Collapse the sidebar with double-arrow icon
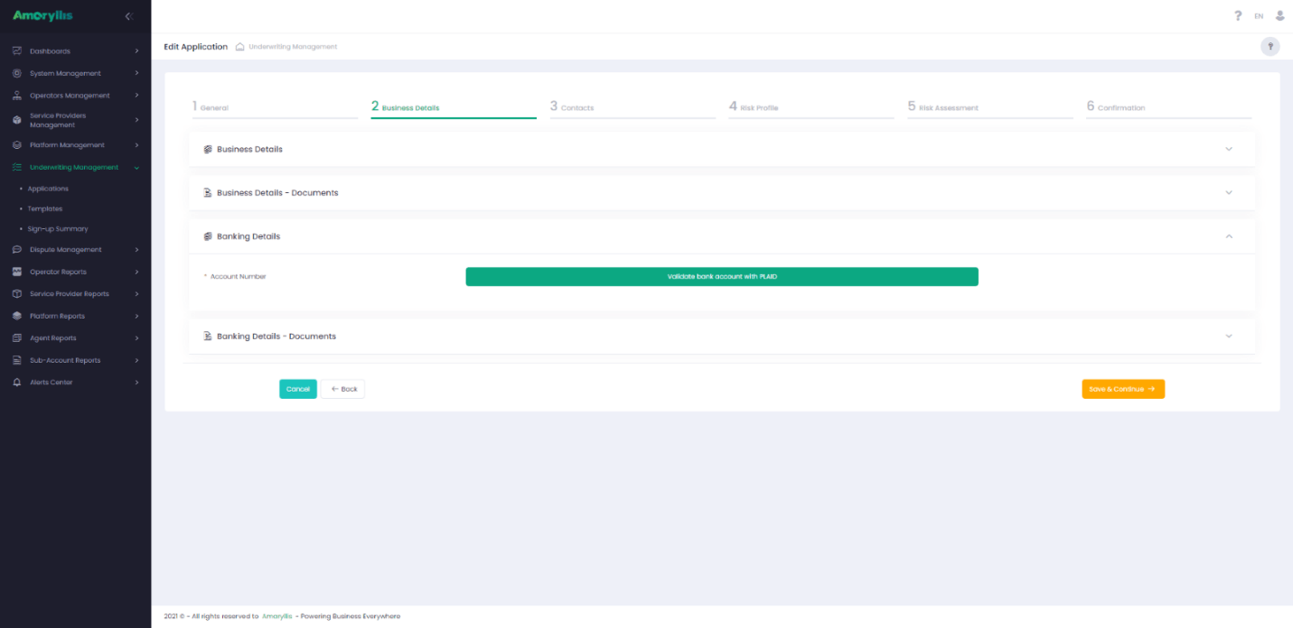Screen dimensions: 1293x628 tap(129, 16)
